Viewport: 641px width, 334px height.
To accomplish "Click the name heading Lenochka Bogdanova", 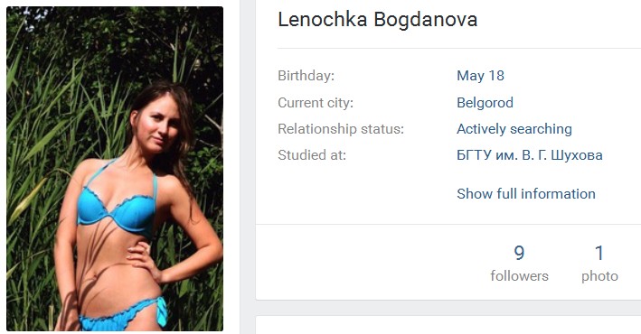I will (377, 19).
